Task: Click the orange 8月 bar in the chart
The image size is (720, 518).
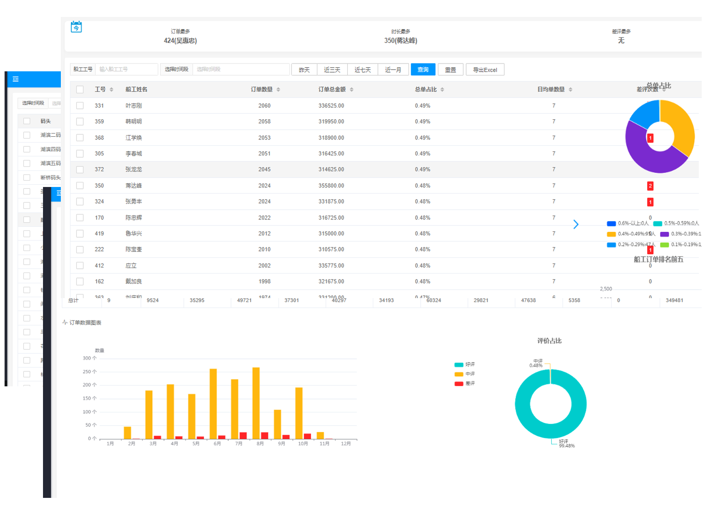Action: point(256,403)
